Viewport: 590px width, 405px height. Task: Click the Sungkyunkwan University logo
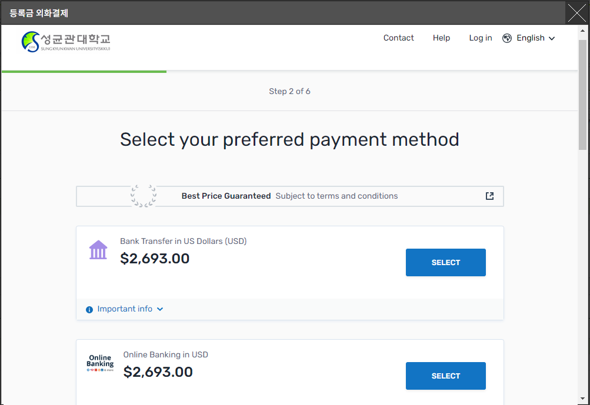click(66, 41)
